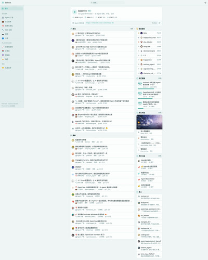This screenshot has width=208, height=260.
Task: Click the blue group icon in the sidebar
Action: (x=3, y=38)
